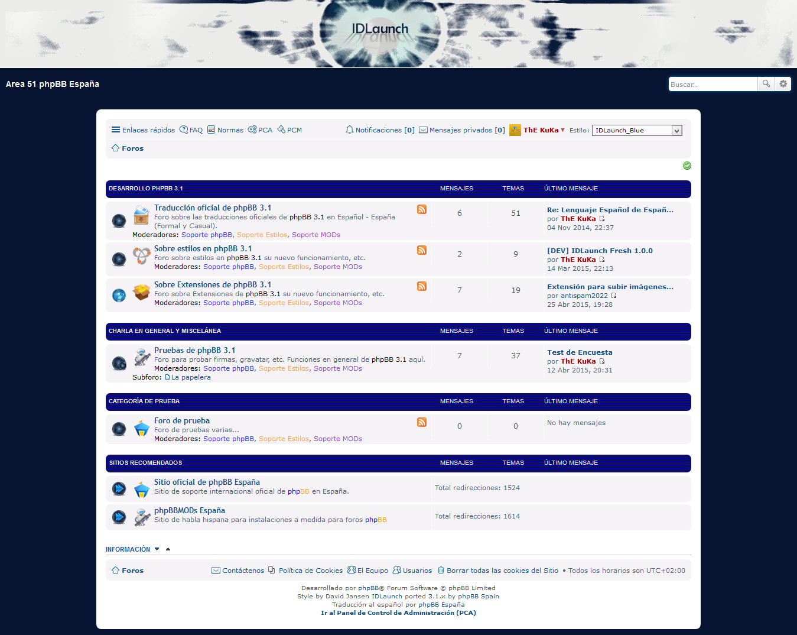Image resolution: width=797 pixels, height=635 pixels.
Task: Click the Sitio oficial forum image icon
Action: click(x=142, y=489)
